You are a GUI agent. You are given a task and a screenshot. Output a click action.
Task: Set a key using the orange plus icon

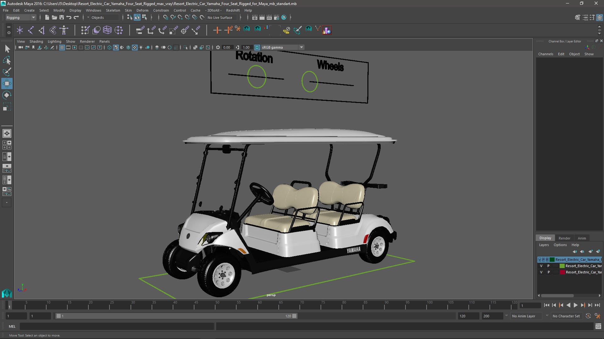[217, 30]
